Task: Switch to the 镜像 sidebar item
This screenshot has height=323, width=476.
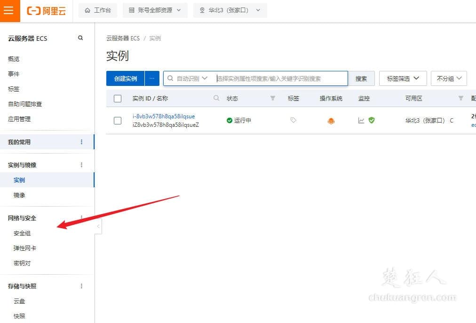Action: coord(19,195)
